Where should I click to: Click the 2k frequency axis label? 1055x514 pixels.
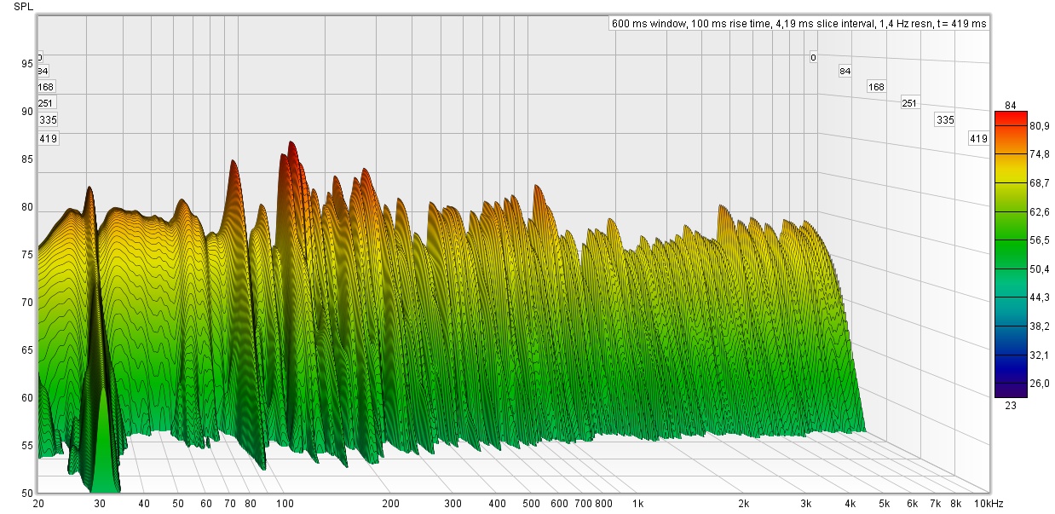tap(744, 504)
